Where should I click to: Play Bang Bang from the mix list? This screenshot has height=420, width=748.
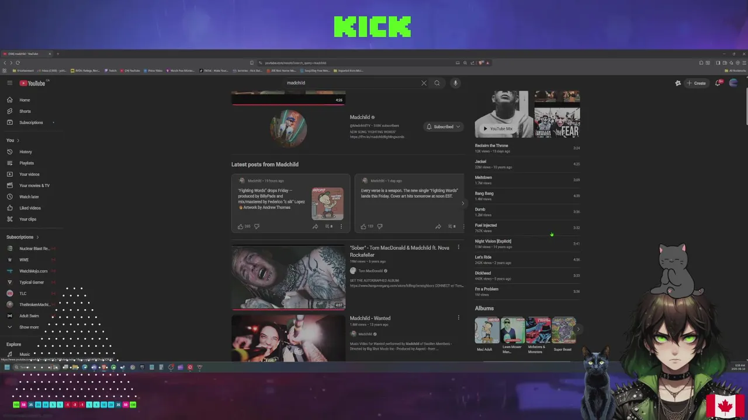pyautogui.click(x=527, y=195)
